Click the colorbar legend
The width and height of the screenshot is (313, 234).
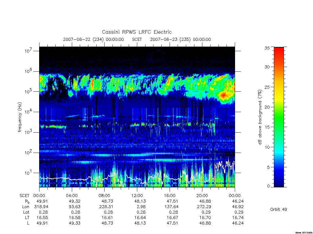[279, 117]
